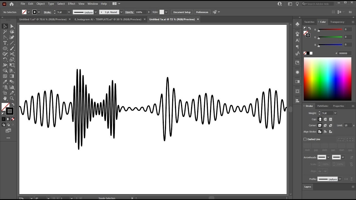This screenshot has height=200, width=356.
Task: Choose Miter Join corner option
Action: point(320,126)
